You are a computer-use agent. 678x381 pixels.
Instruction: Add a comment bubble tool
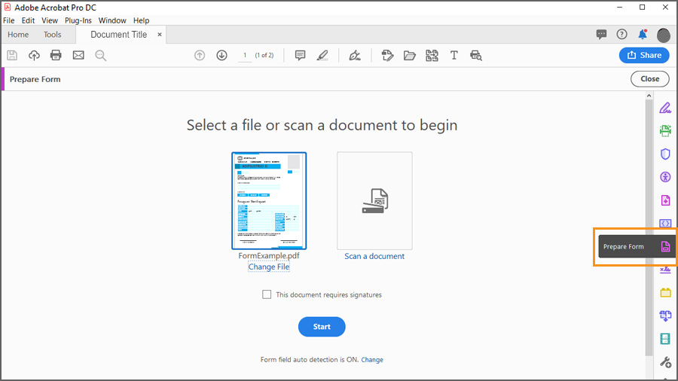click(300, 55)
